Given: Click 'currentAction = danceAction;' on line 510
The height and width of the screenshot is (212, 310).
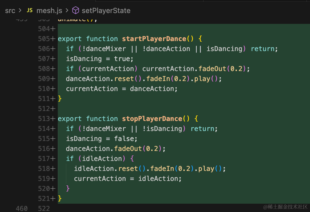Looking at the screenshot, I should point(122,89).
